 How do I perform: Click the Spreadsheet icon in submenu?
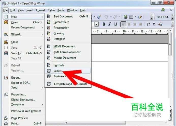(49, 22)
